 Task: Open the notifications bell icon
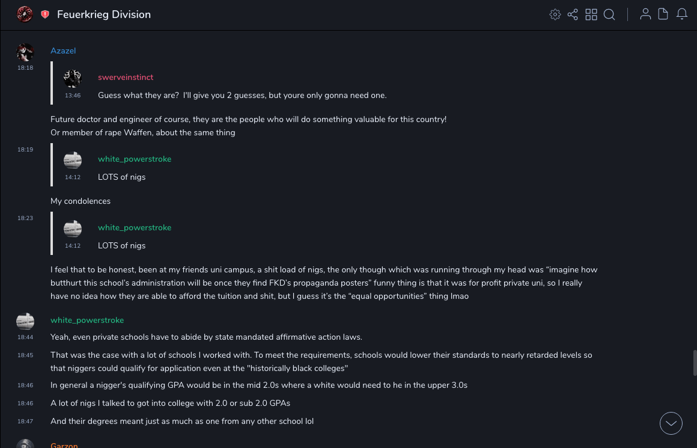[682, 14]
